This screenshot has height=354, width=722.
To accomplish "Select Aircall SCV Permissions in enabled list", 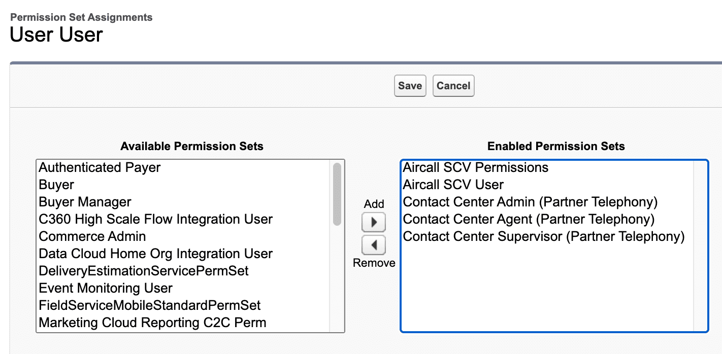I will click(475, 167).
